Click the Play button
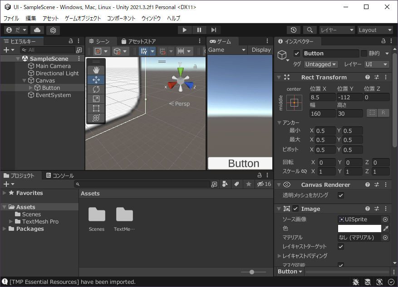398x287 pixels. click(x=185, y=30)
